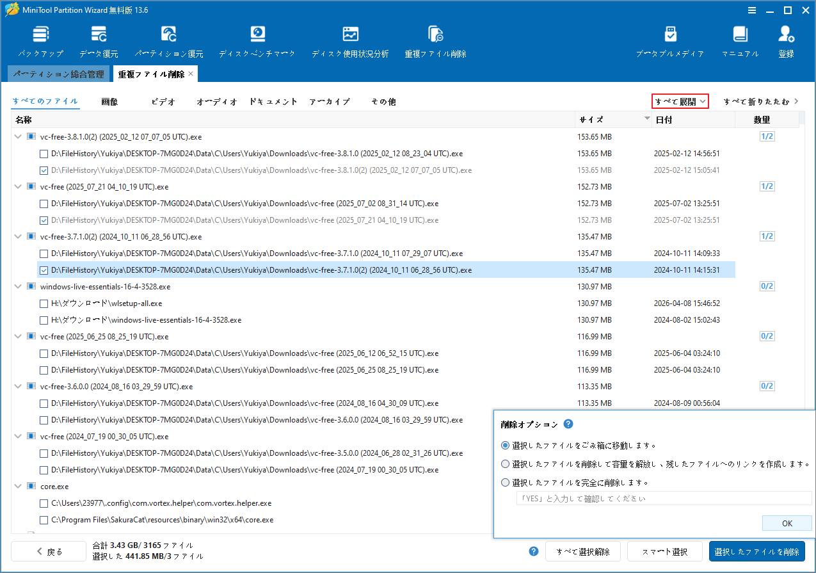The image size is (816, 573).
Task: Click the スマート選択 button
Action: point(665,551)
